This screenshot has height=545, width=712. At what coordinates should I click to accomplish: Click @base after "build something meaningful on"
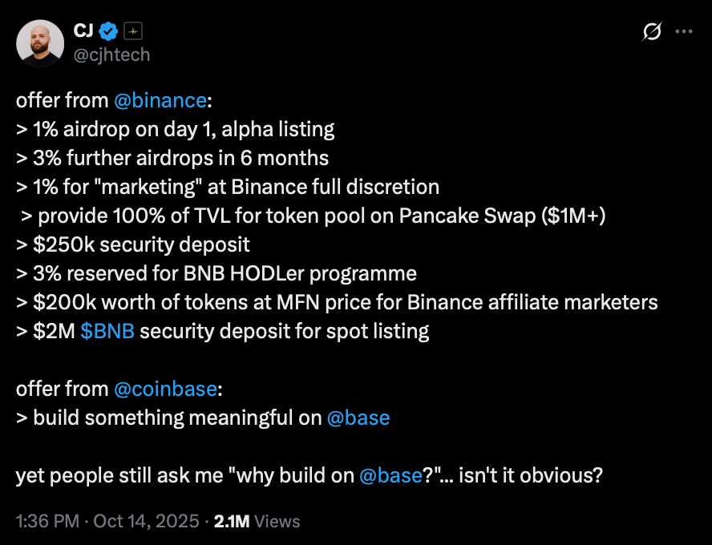(358, 418)
